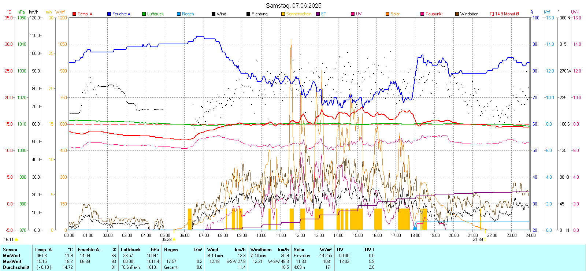Click the purple ET legend square
The width and height of the screenshot is (586, 271).
point(318,14)
